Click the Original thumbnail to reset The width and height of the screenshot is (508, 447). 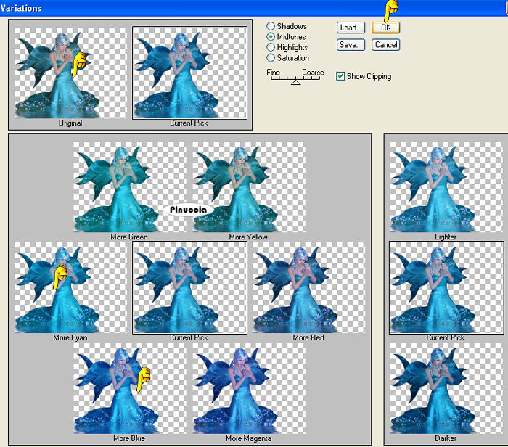70,73
